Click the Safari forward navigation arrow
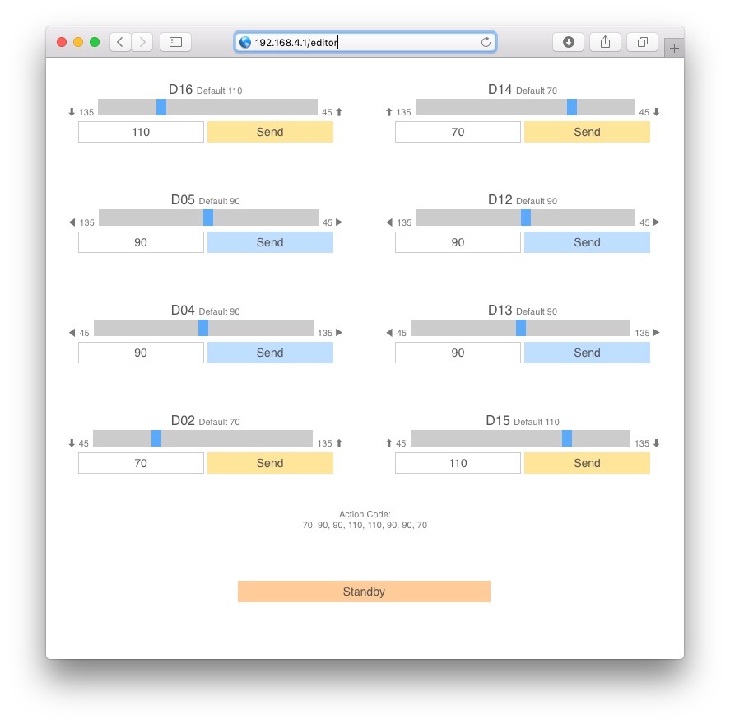Image resolution: width=730 pixels, height=725 pixels. click(142, 42)
